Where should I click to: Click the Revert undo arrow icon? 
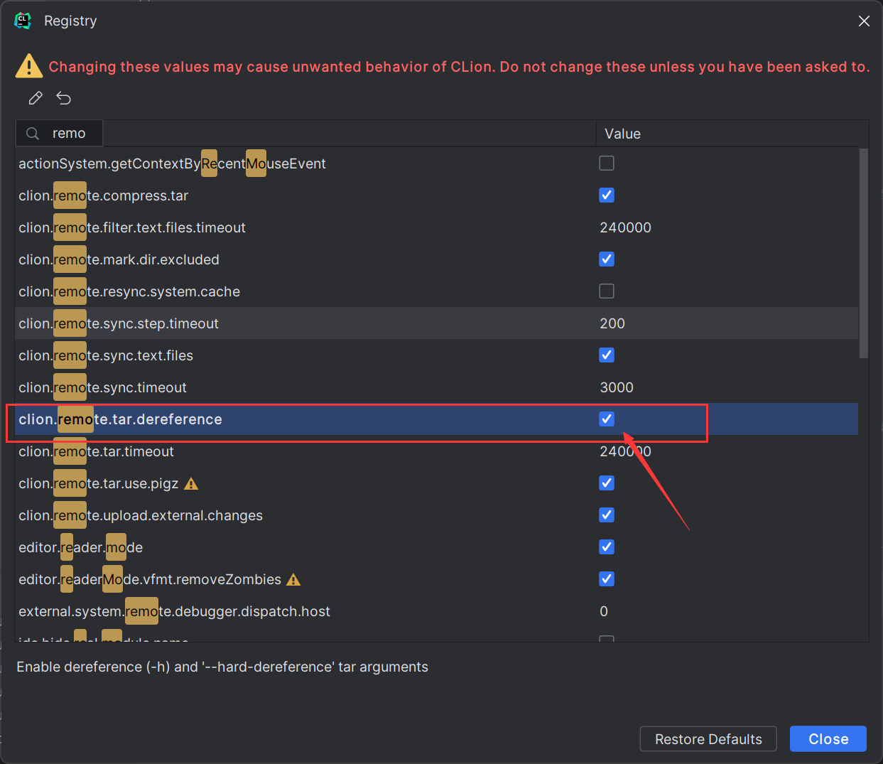click(64, 98)
